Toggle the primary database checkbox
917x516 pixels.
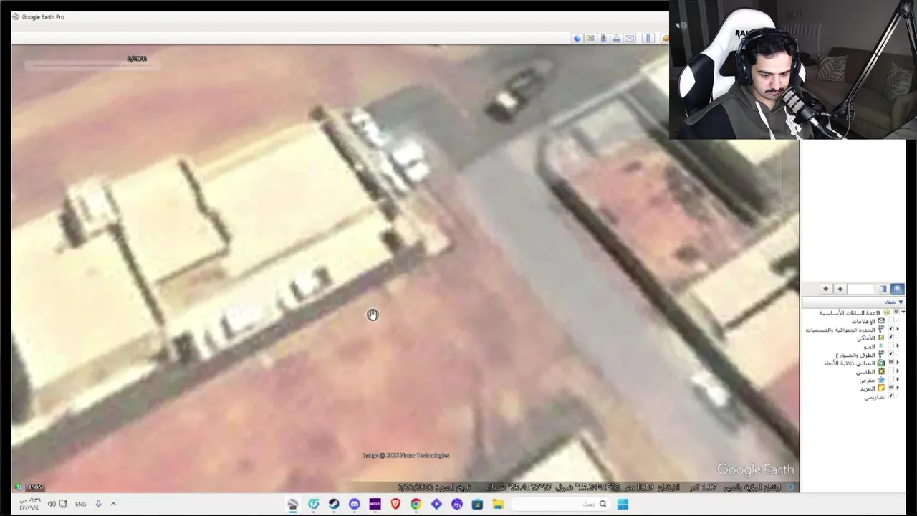[896, 312]
